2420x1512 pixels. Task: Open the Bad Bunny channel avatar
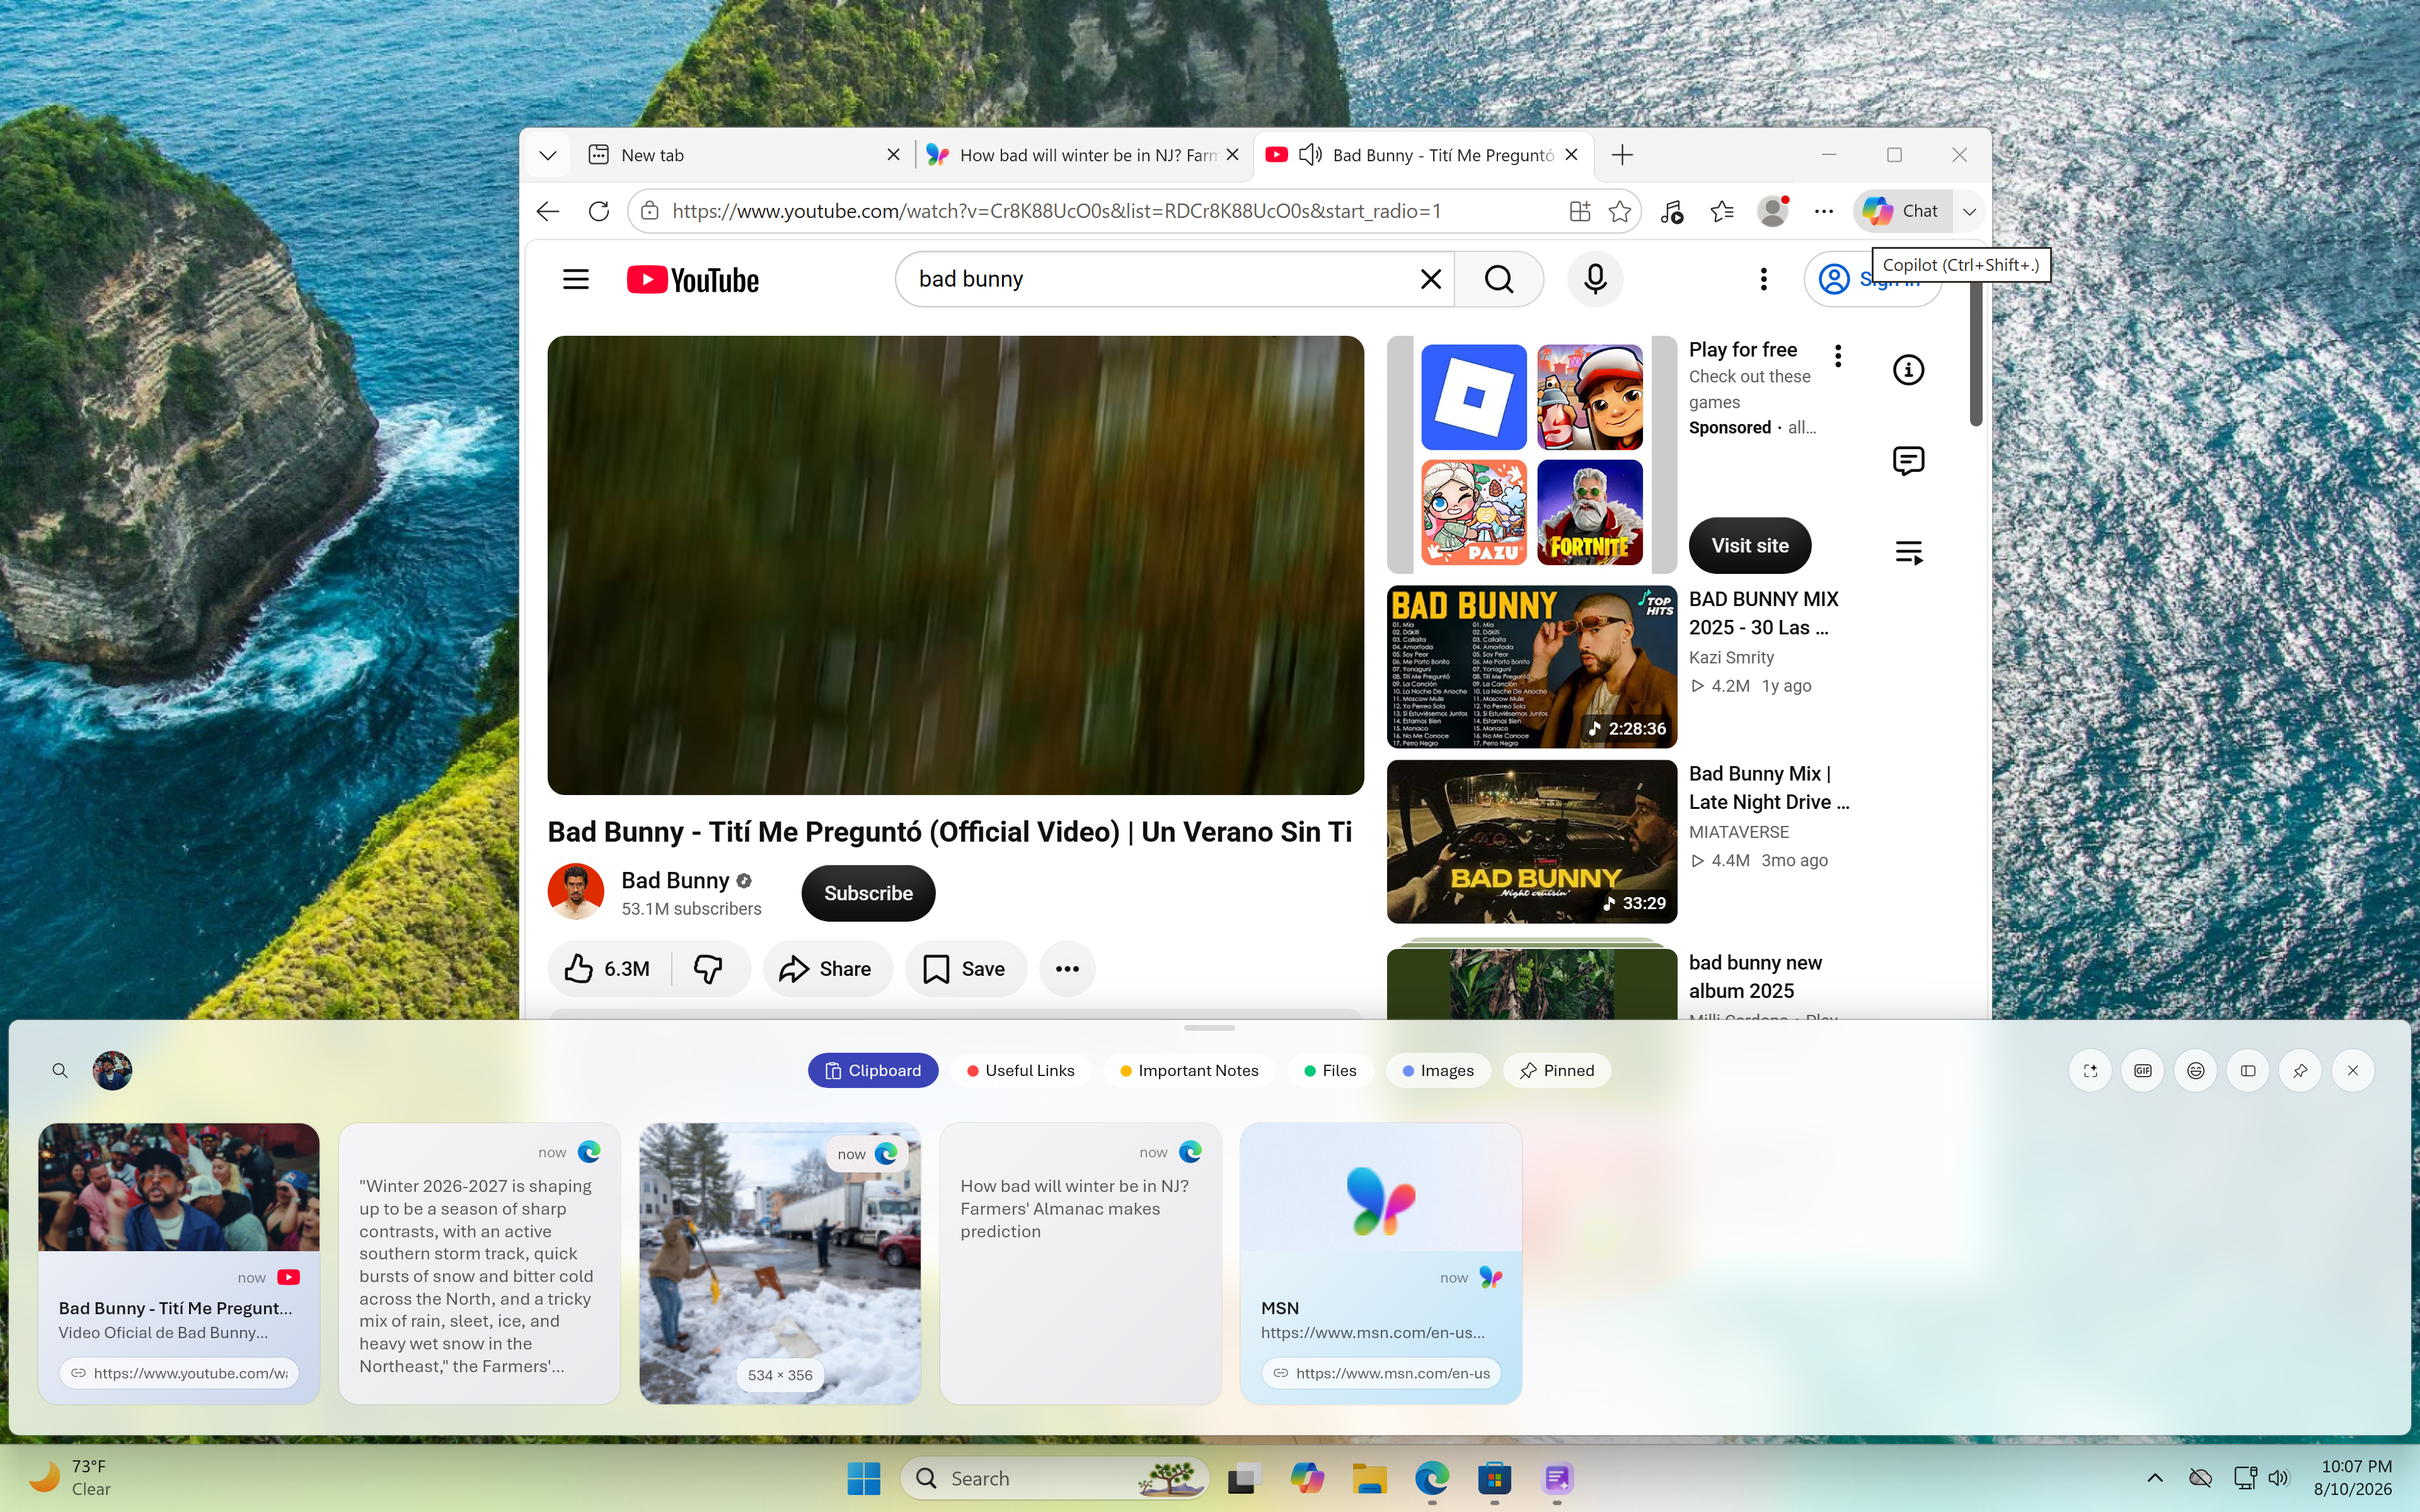click(576, 892)
